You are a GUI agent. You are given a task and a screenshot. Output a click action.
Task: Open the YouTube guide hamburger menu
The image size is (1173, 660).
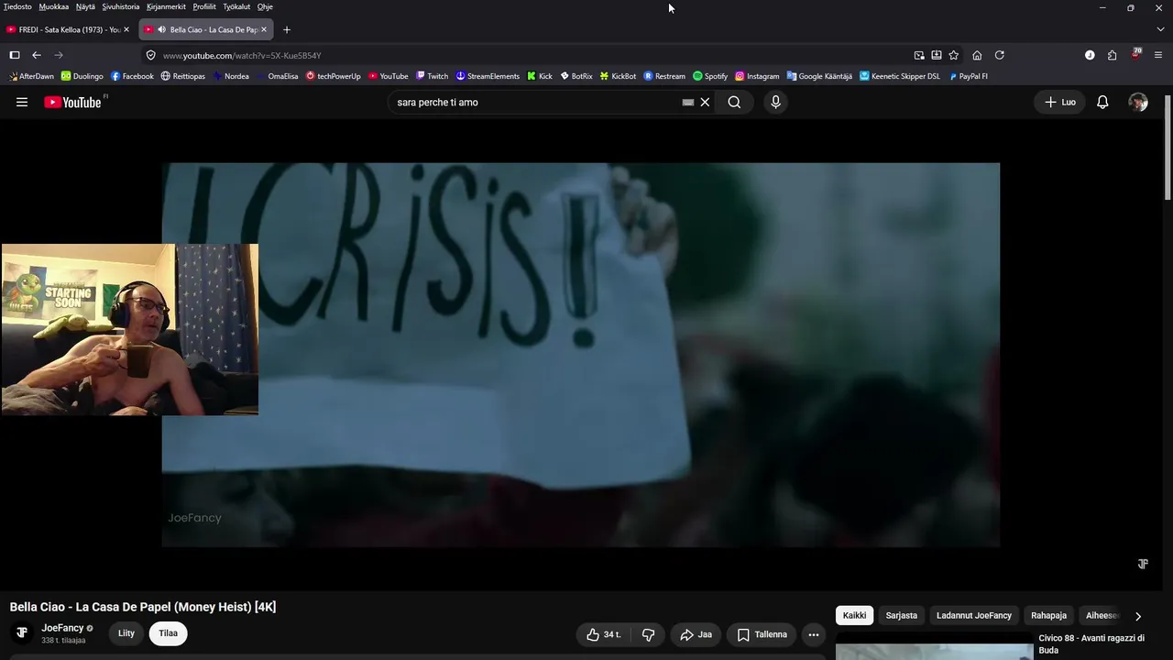pos(22,103)
